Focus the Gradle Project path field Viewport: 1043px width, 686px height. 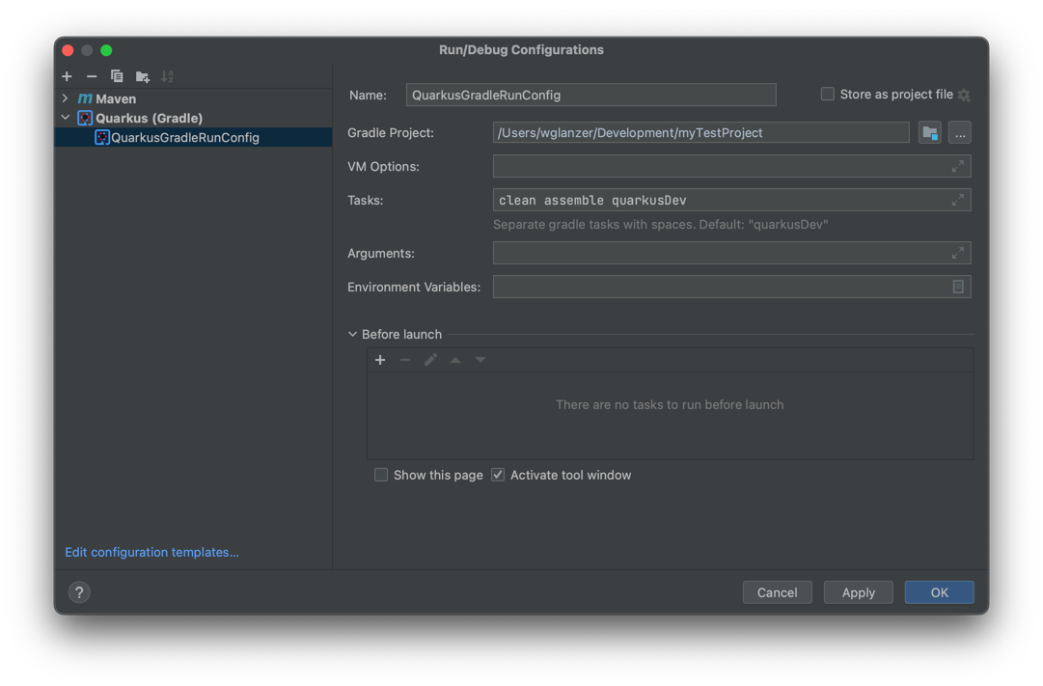click(x=701, y=133)
